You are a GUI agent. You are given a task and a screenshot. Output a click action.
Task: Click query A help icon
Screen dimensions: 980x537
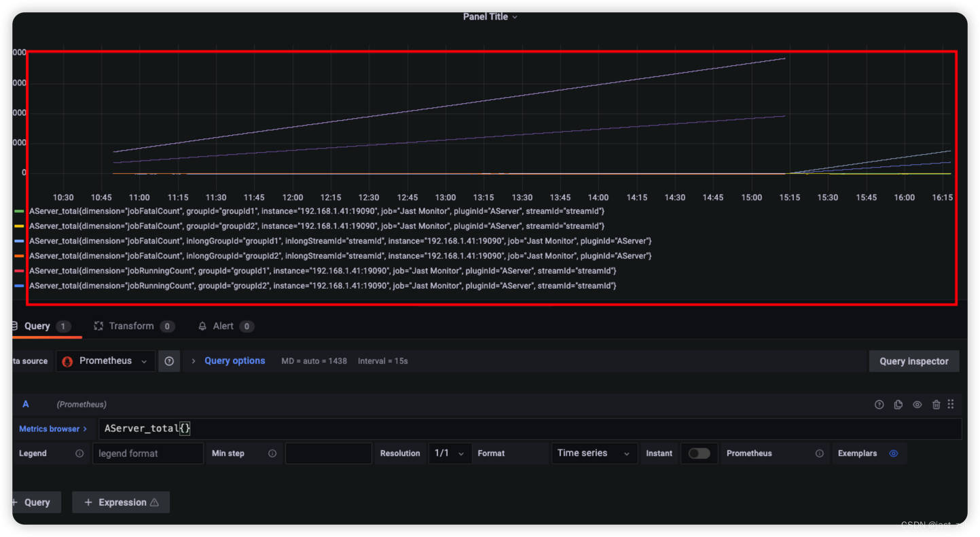879,405
